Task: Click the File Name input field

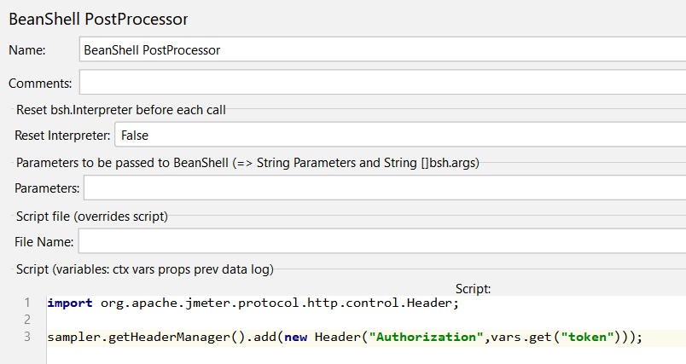Action: (x=381, y=241)
